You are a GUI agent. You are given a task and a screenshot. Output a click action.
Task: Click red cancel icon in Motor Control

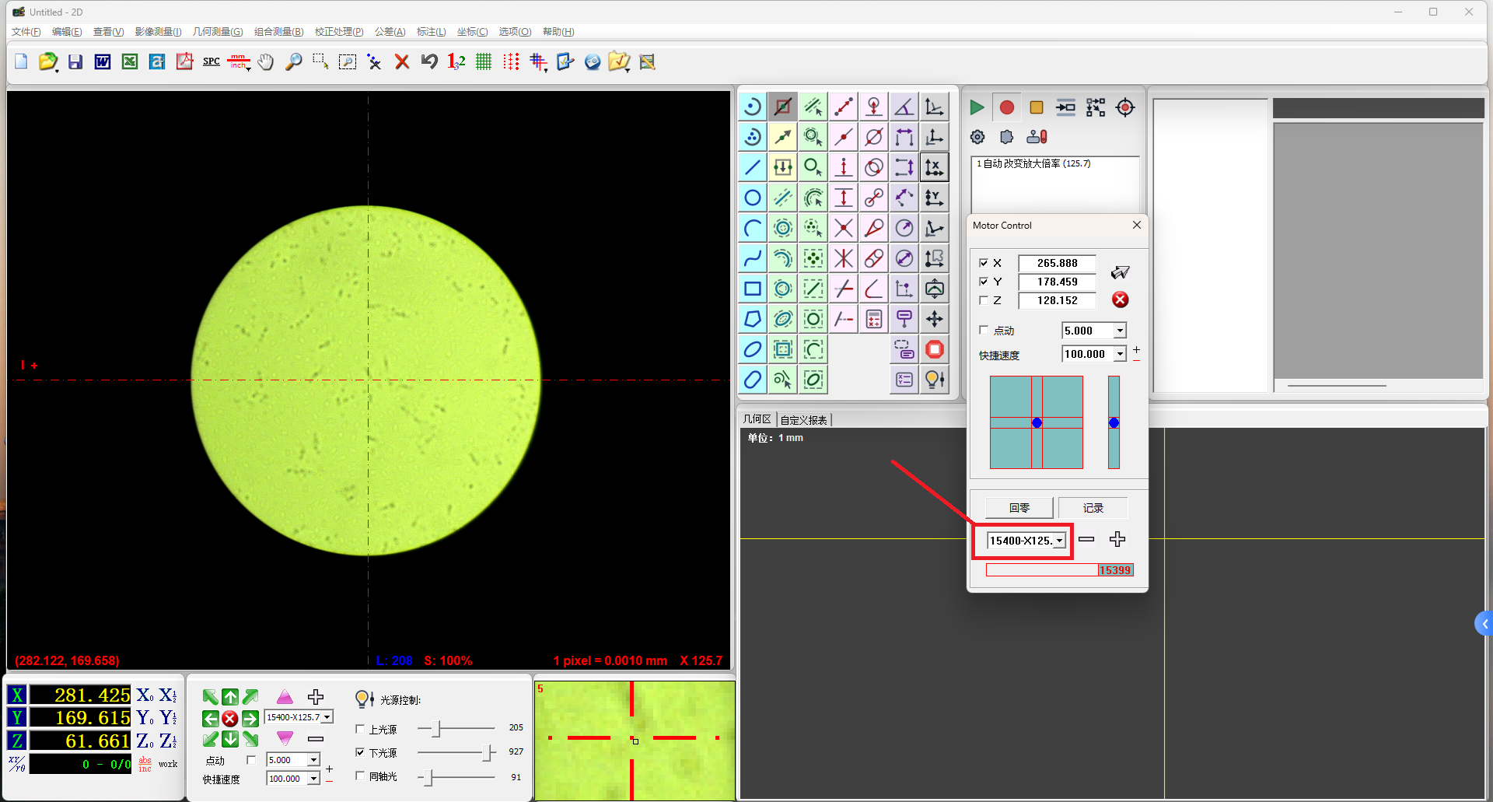[1121, 299]
